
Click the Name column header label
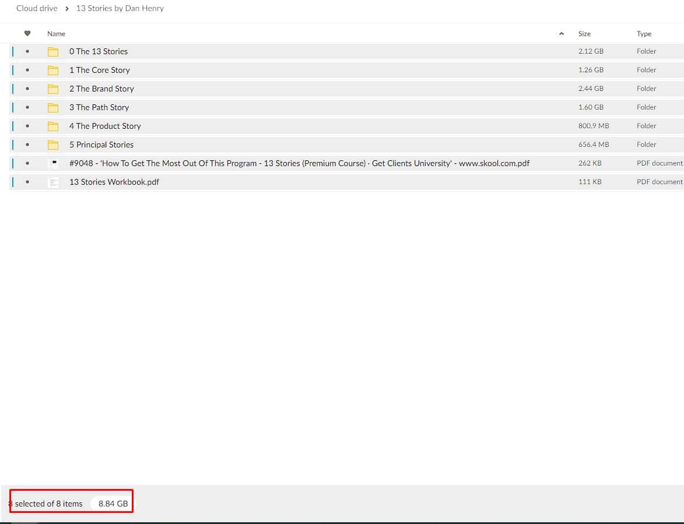(x=56, y=34)
